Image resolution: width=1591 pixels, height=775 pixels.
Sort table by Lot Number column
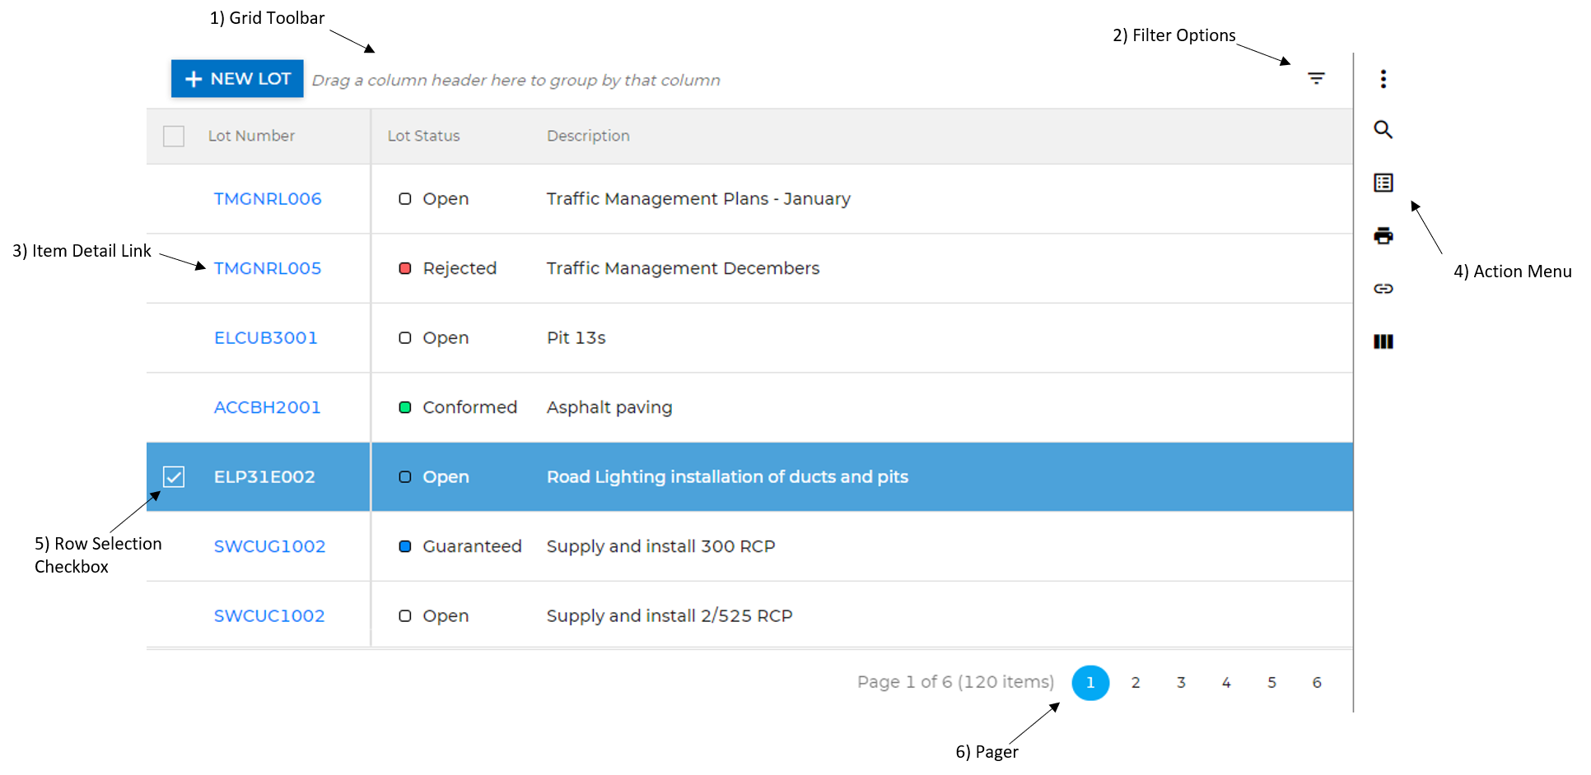pyautogui.click(x=251, y=136)
